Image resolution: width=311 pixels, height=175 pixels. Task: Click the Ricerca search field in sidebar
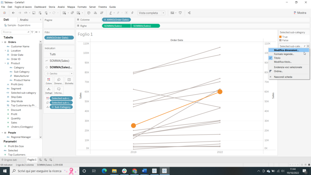15,32
